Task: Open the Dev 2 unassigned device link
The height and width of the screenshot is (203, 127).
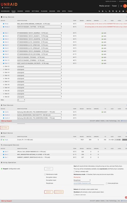Action: tap(6, 155)
